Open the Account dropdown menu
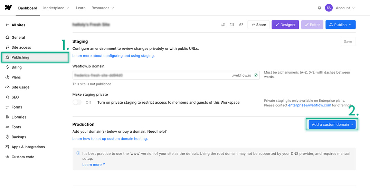370x188 pixels. (x=345, y=8)
